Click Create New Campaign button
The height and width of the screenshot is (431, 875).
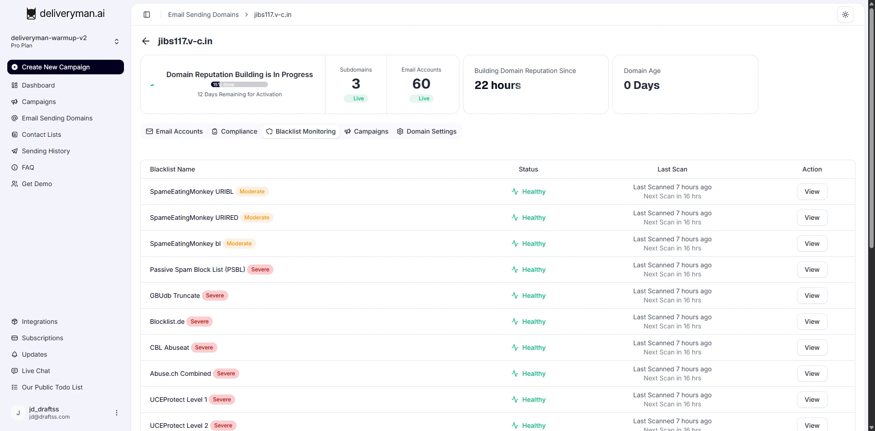(66, 67)
